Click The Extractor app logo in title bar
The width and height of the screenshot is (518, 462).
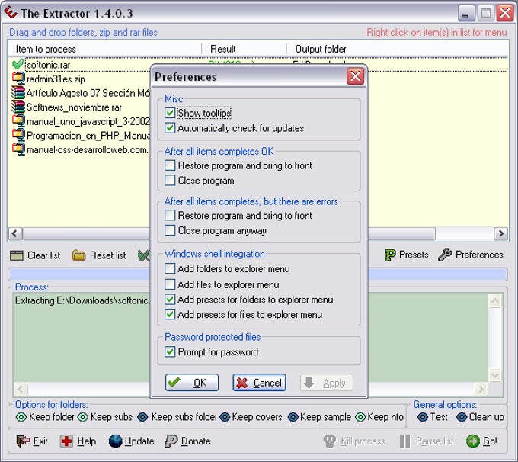point(11,12)
